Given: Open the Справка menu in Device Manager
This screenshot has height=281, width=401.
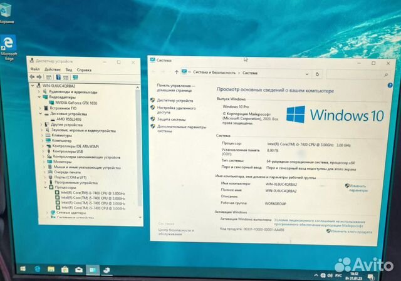Looking at the screenshot, I should 84,70.
